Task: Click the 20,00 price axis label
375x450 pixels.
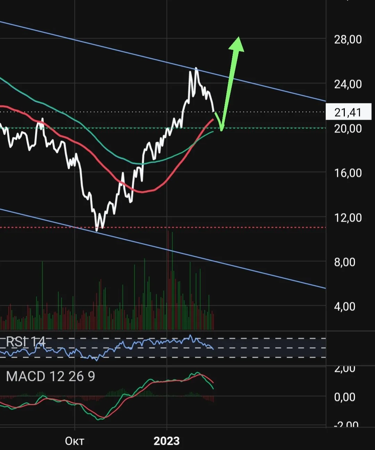Action: [348, 129]
